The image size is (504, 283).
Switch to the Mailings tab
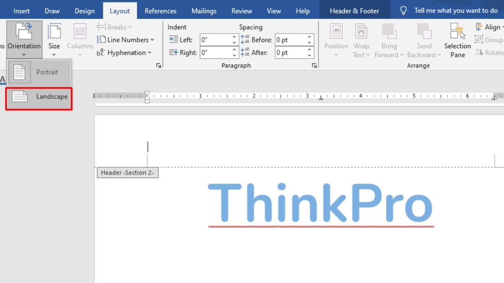[204, 11]
